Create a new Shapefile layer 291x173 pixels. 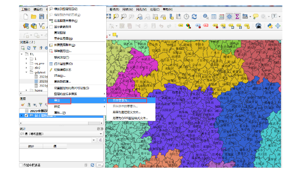coord(42,26)
